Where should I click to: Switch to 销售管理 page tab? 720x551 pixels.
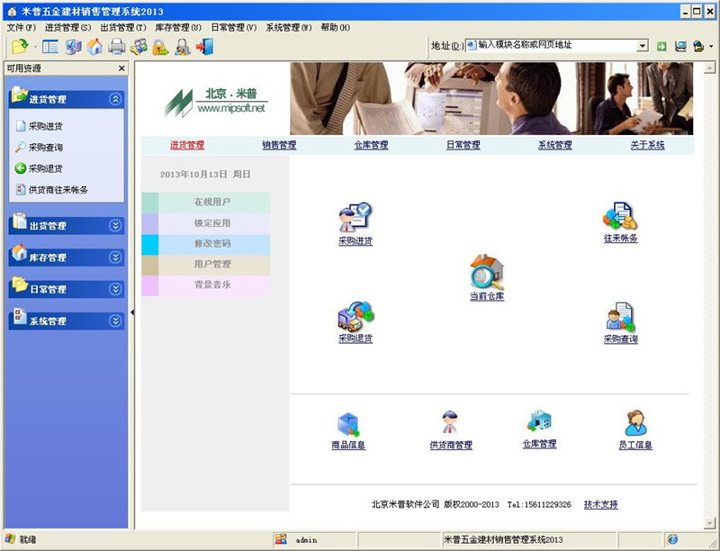pyautogui.click(x=279, y=145)
